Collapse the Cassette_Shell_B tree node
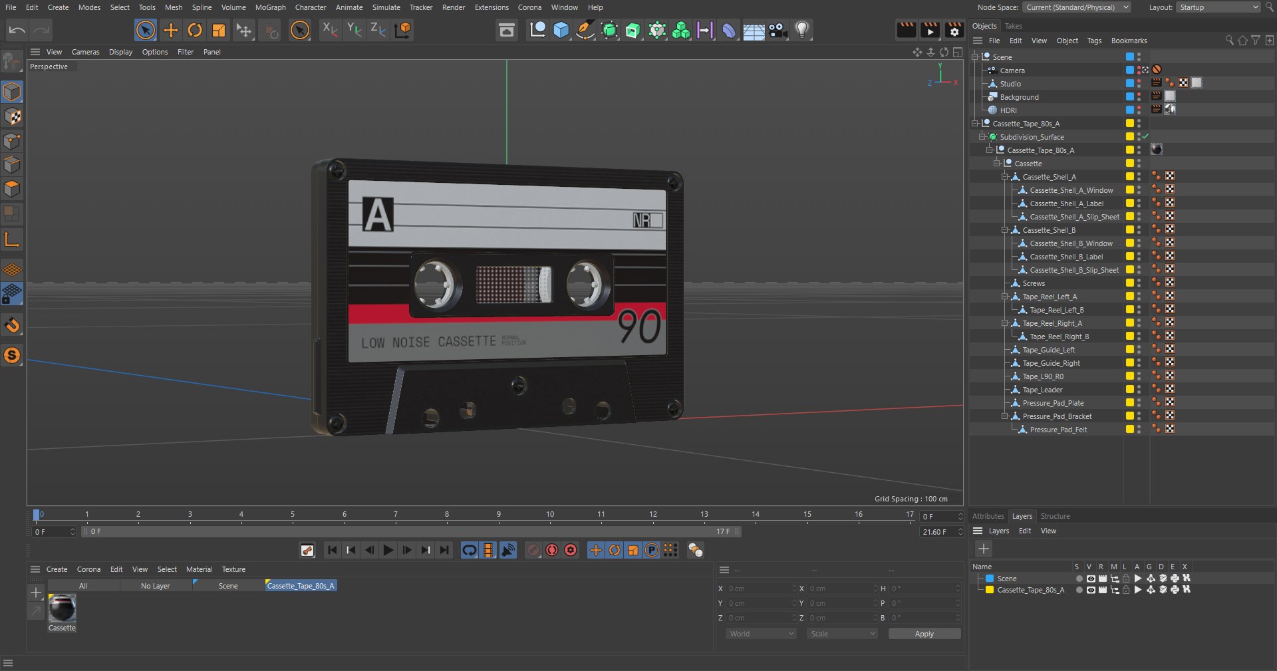Viewport: 1277px width, 671px height. click(1004, 230)
